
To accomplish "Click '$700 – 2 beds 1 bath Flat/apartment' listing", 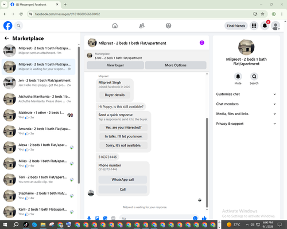I will point(118,58).
